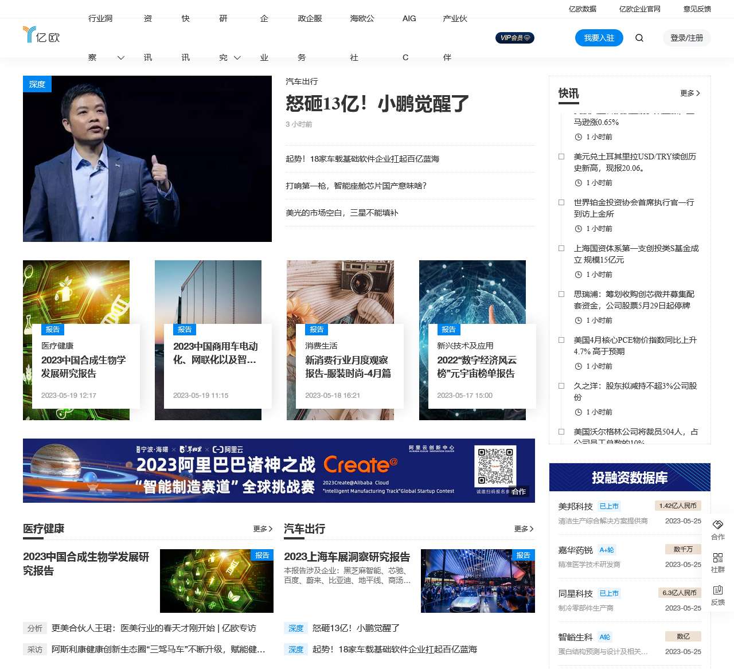Open the 企业 nav item
Screen dimensions: 734x669
point(264,38)
